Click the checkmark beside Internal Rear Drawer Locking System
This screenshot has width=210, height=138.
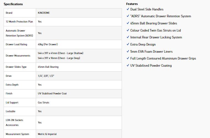[x=128, y=37]
